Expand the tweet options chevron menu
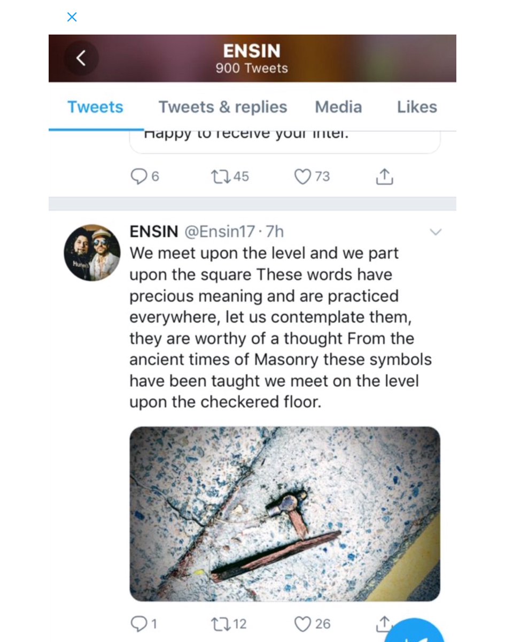Viewport: 505px width, 642px height. 436,232
